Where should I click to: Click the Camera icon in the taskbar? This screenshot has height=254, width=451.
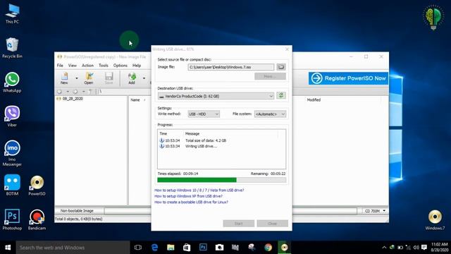pyautogui.click(x=219, y=248)
